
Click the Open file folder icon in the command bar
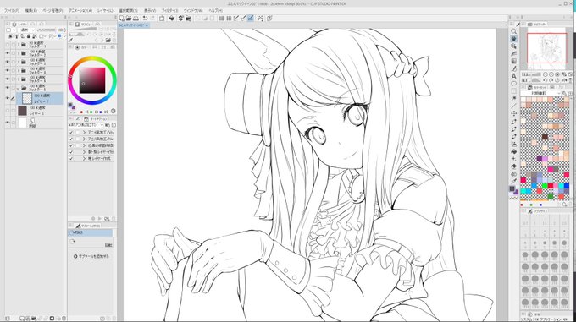coord(129,18)
